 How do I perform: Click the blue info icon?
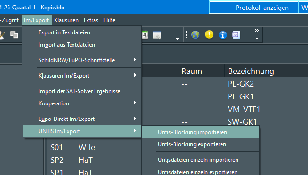pyautogui.click(x=223, y=35)
